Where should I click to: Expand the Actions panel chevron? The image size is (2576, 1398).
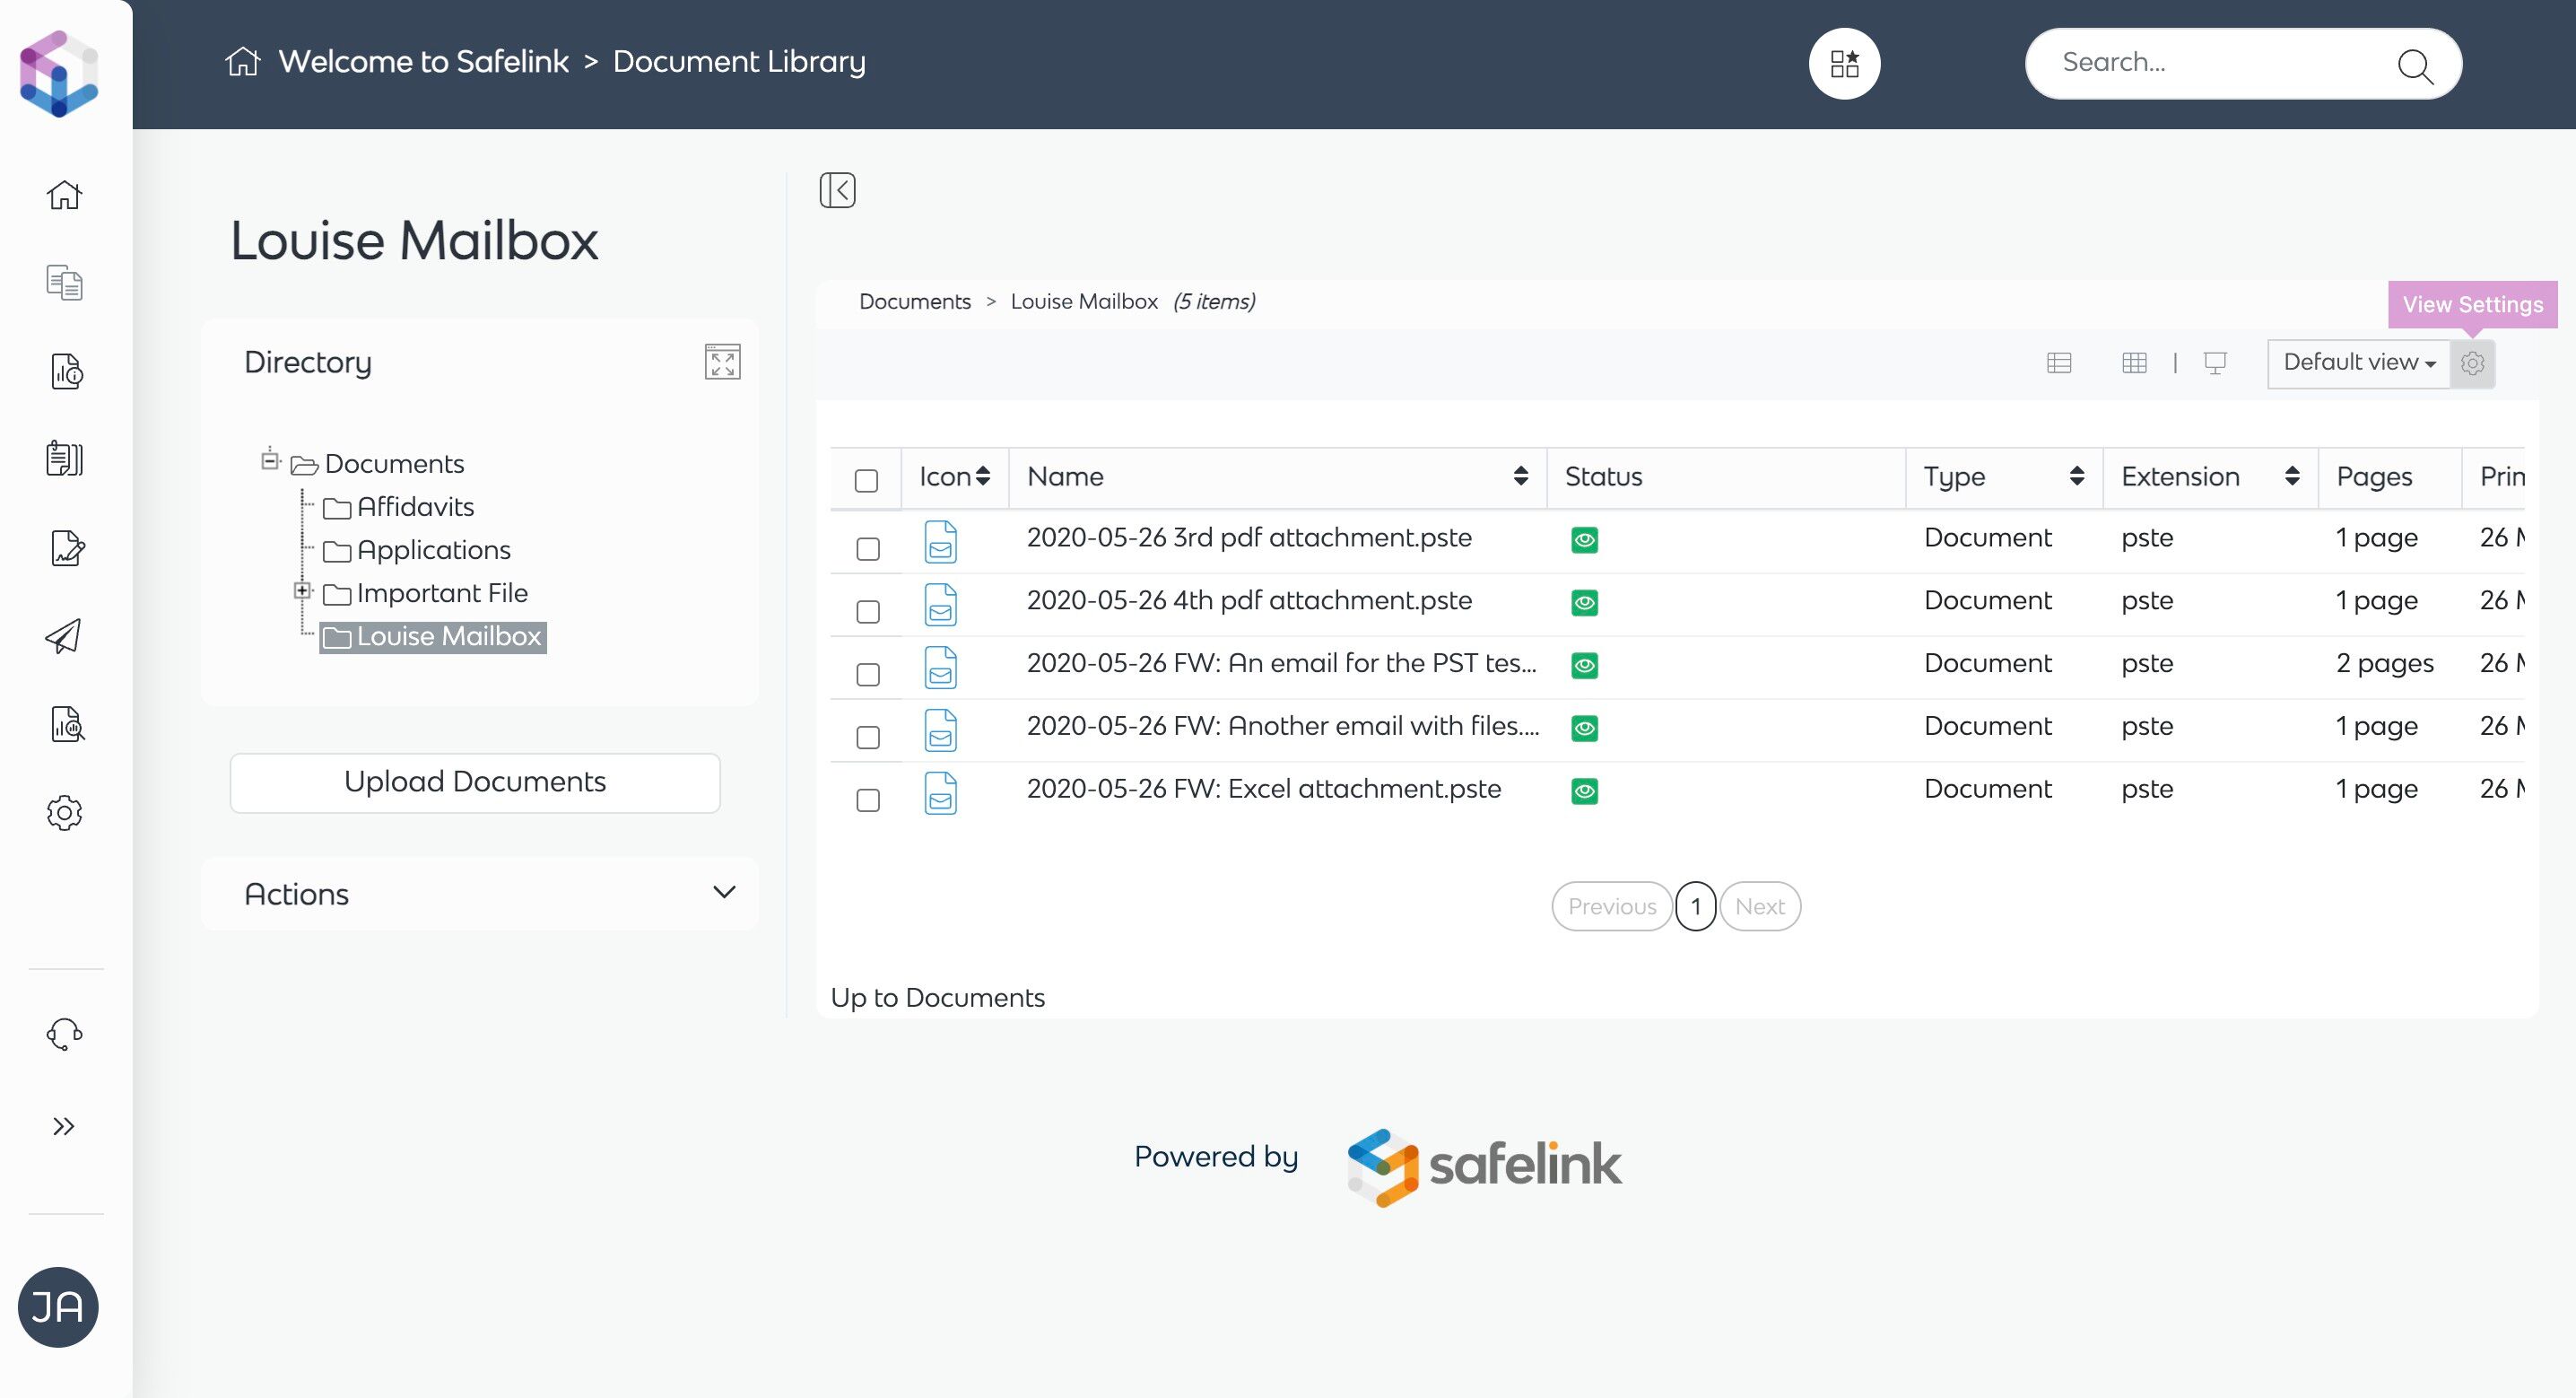724,893
